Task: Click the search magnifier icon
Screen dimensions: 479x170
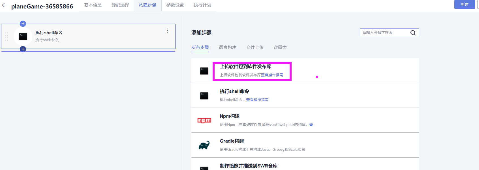Action: click(x=413, y=33)
